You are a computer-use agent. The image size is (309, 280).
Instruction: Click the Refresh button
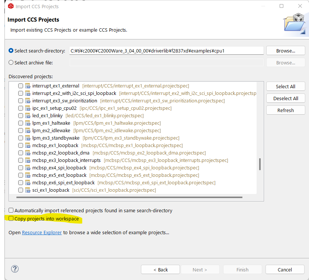pos(286,110)
